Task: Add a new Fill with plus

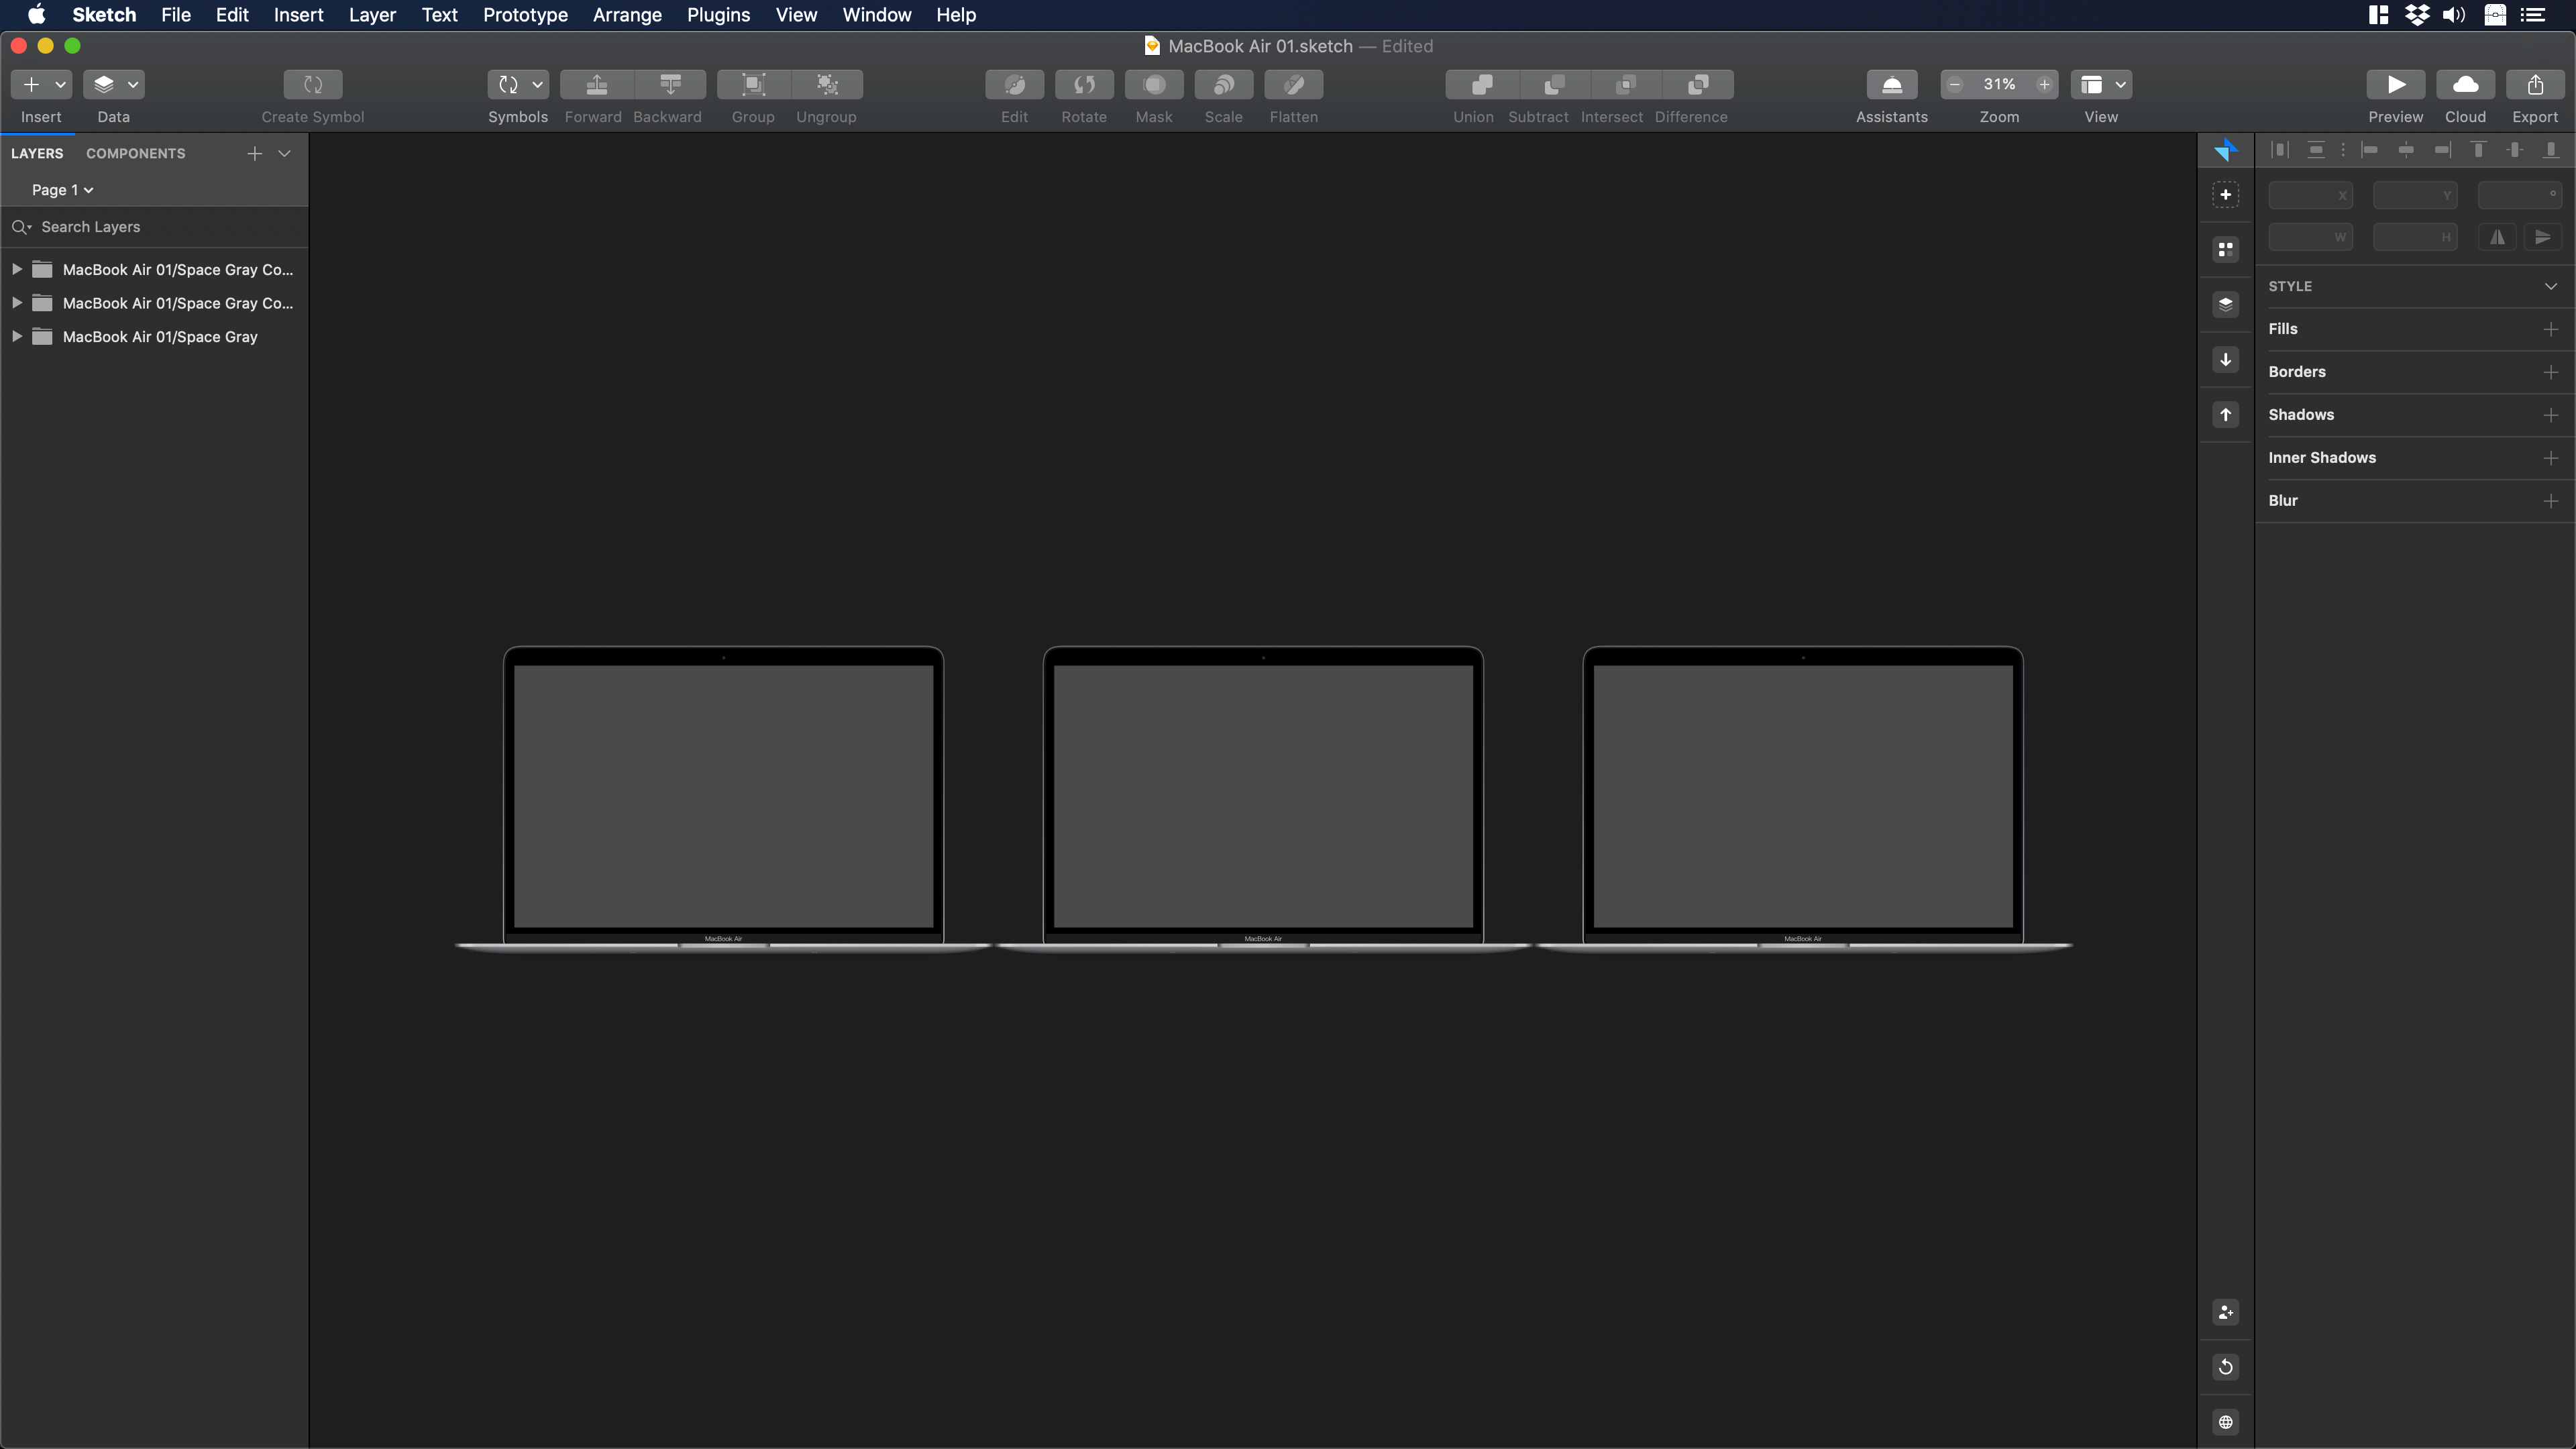Action: [2550, 329]
